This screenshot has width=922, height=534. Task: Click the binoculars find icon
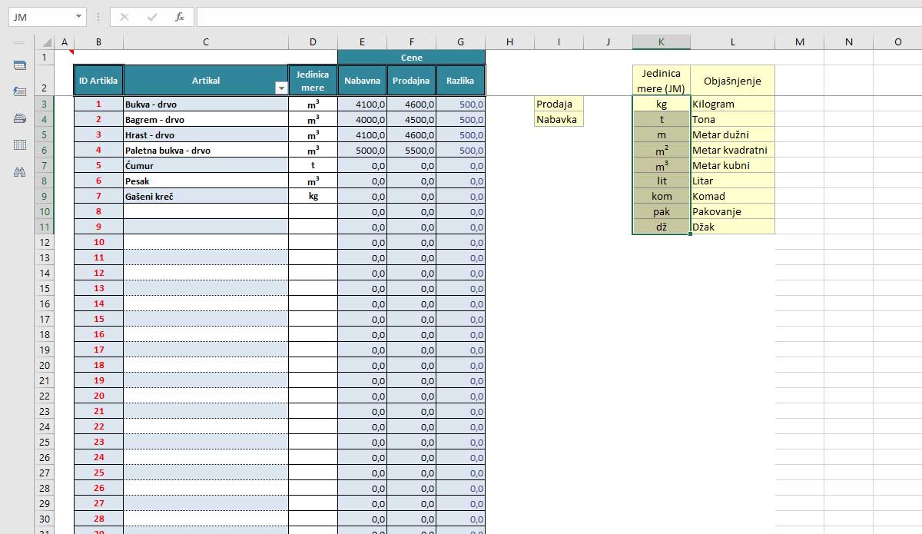point(20,172)
